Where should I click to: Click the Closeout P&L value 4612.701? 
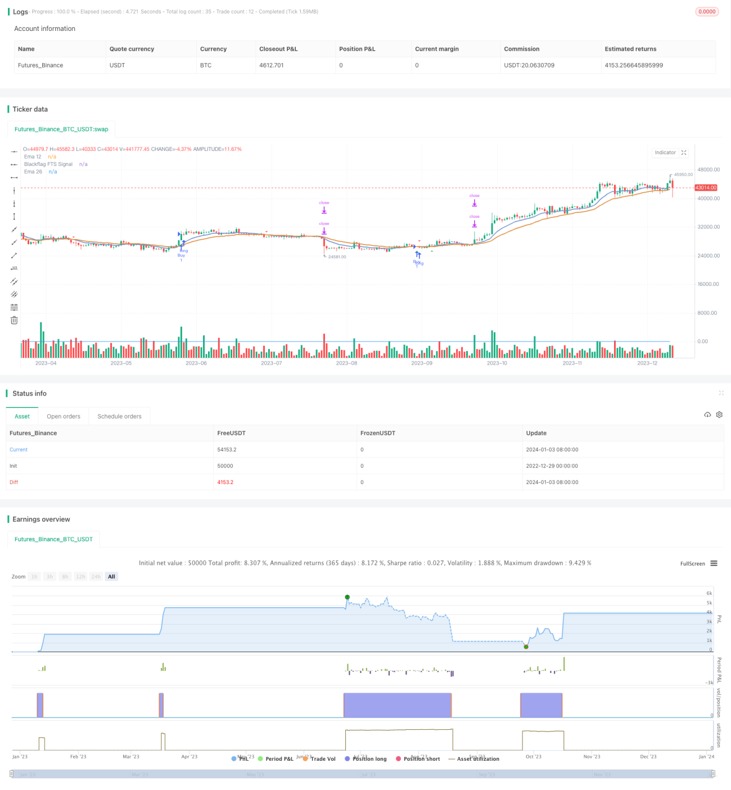click(272, 65)
